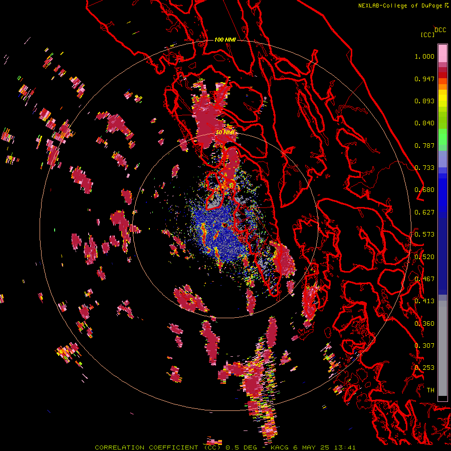Click the 0.680 scale value
This screenshot has height=451, width=451.
(x=424, y=190)
